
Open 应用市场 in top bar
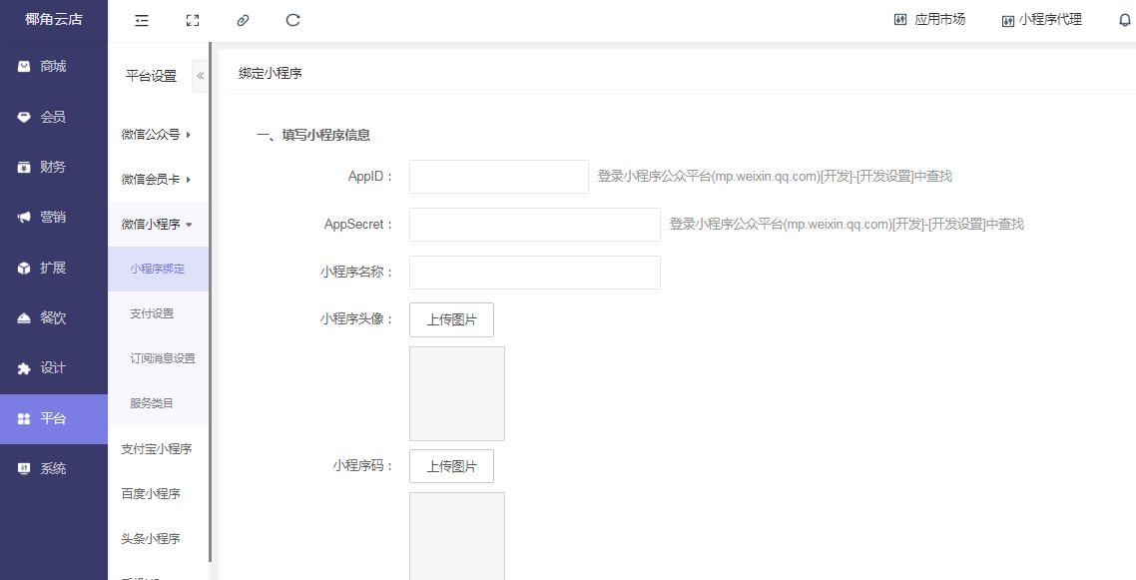point(929,20)
